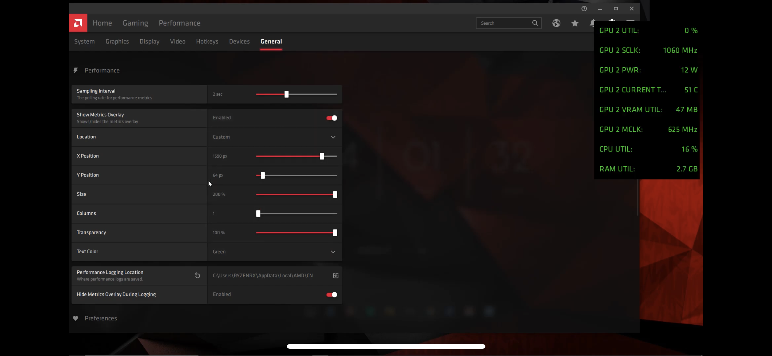Expand the Location dropdown

pyautogui.click(x=274, y=137)
